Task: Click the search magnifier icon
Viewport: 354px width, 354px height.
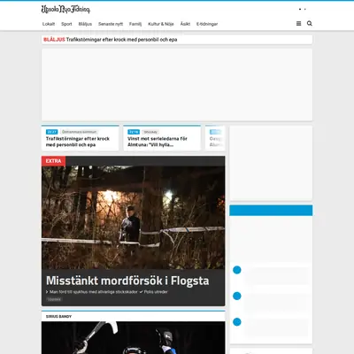Action: [x=309, y=23]
